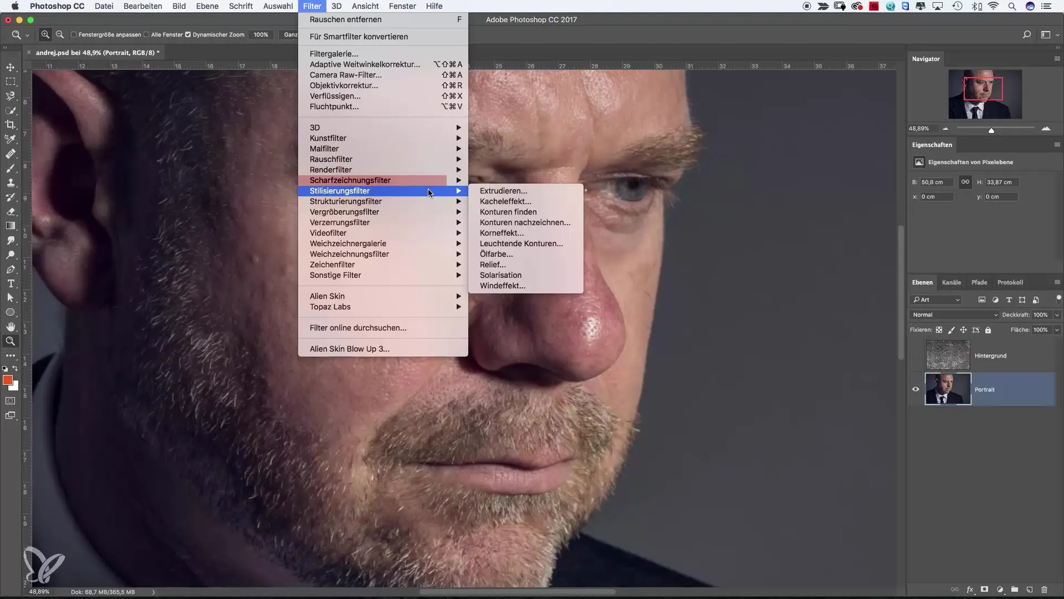
Task: Disable Dynamischer Zoom checkbox
Action: pos(188,34)
